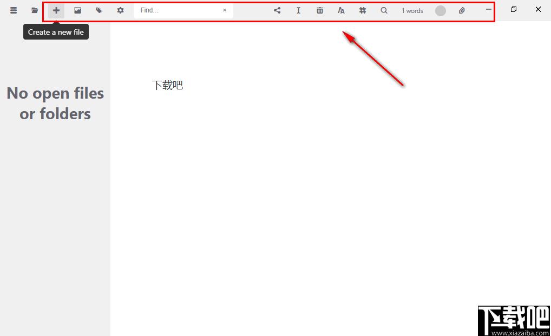
Task: Click the share icon
Action: click(x=277, y=10)
